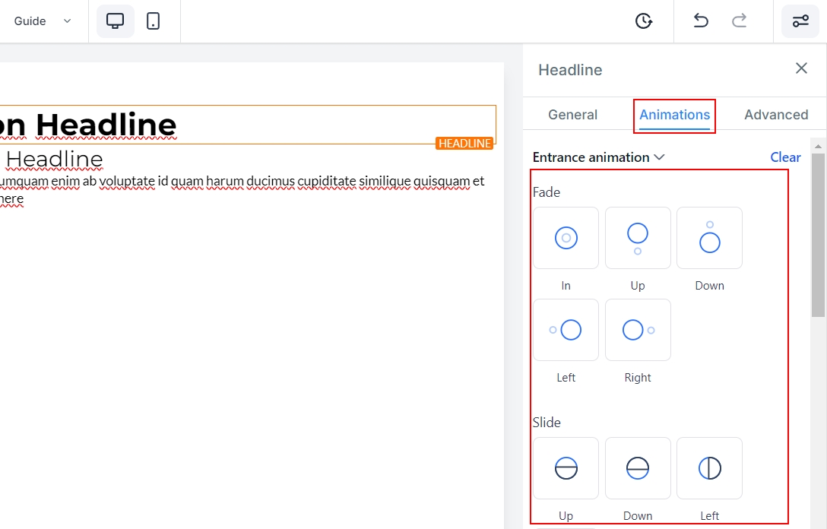Click the Clear link for entrance animation

click(x=785, y=157)
